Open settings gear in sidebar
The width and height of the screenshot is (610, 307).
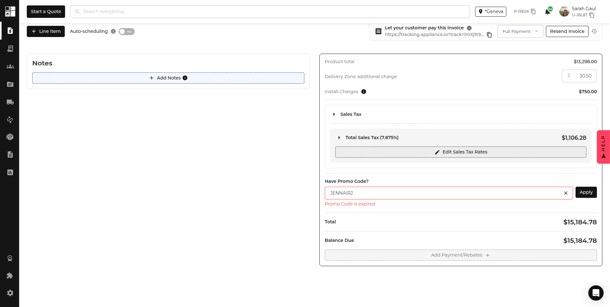click(x=10, y=293)
